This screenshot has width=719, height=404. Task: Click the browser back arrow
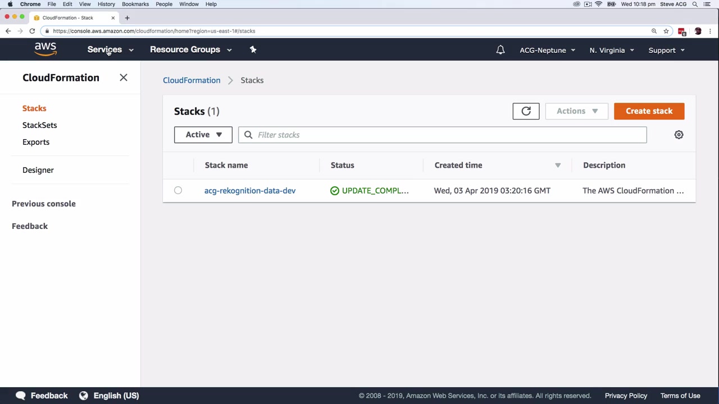point(8,31)
